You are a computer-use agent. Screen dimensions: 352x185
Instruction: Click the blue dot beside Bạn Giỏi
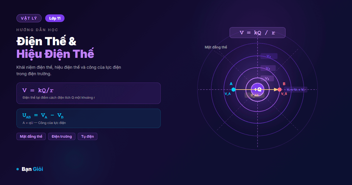[x=18, y=169]
